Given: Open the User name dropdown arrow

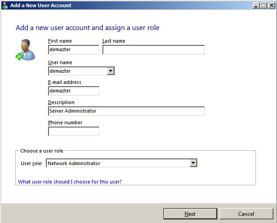Looking at the screenshot, I should [111, 71].
